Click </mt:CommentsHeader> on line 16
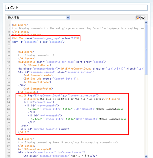Viewport: 153px width, 158px height. click(x=38, y=75)
